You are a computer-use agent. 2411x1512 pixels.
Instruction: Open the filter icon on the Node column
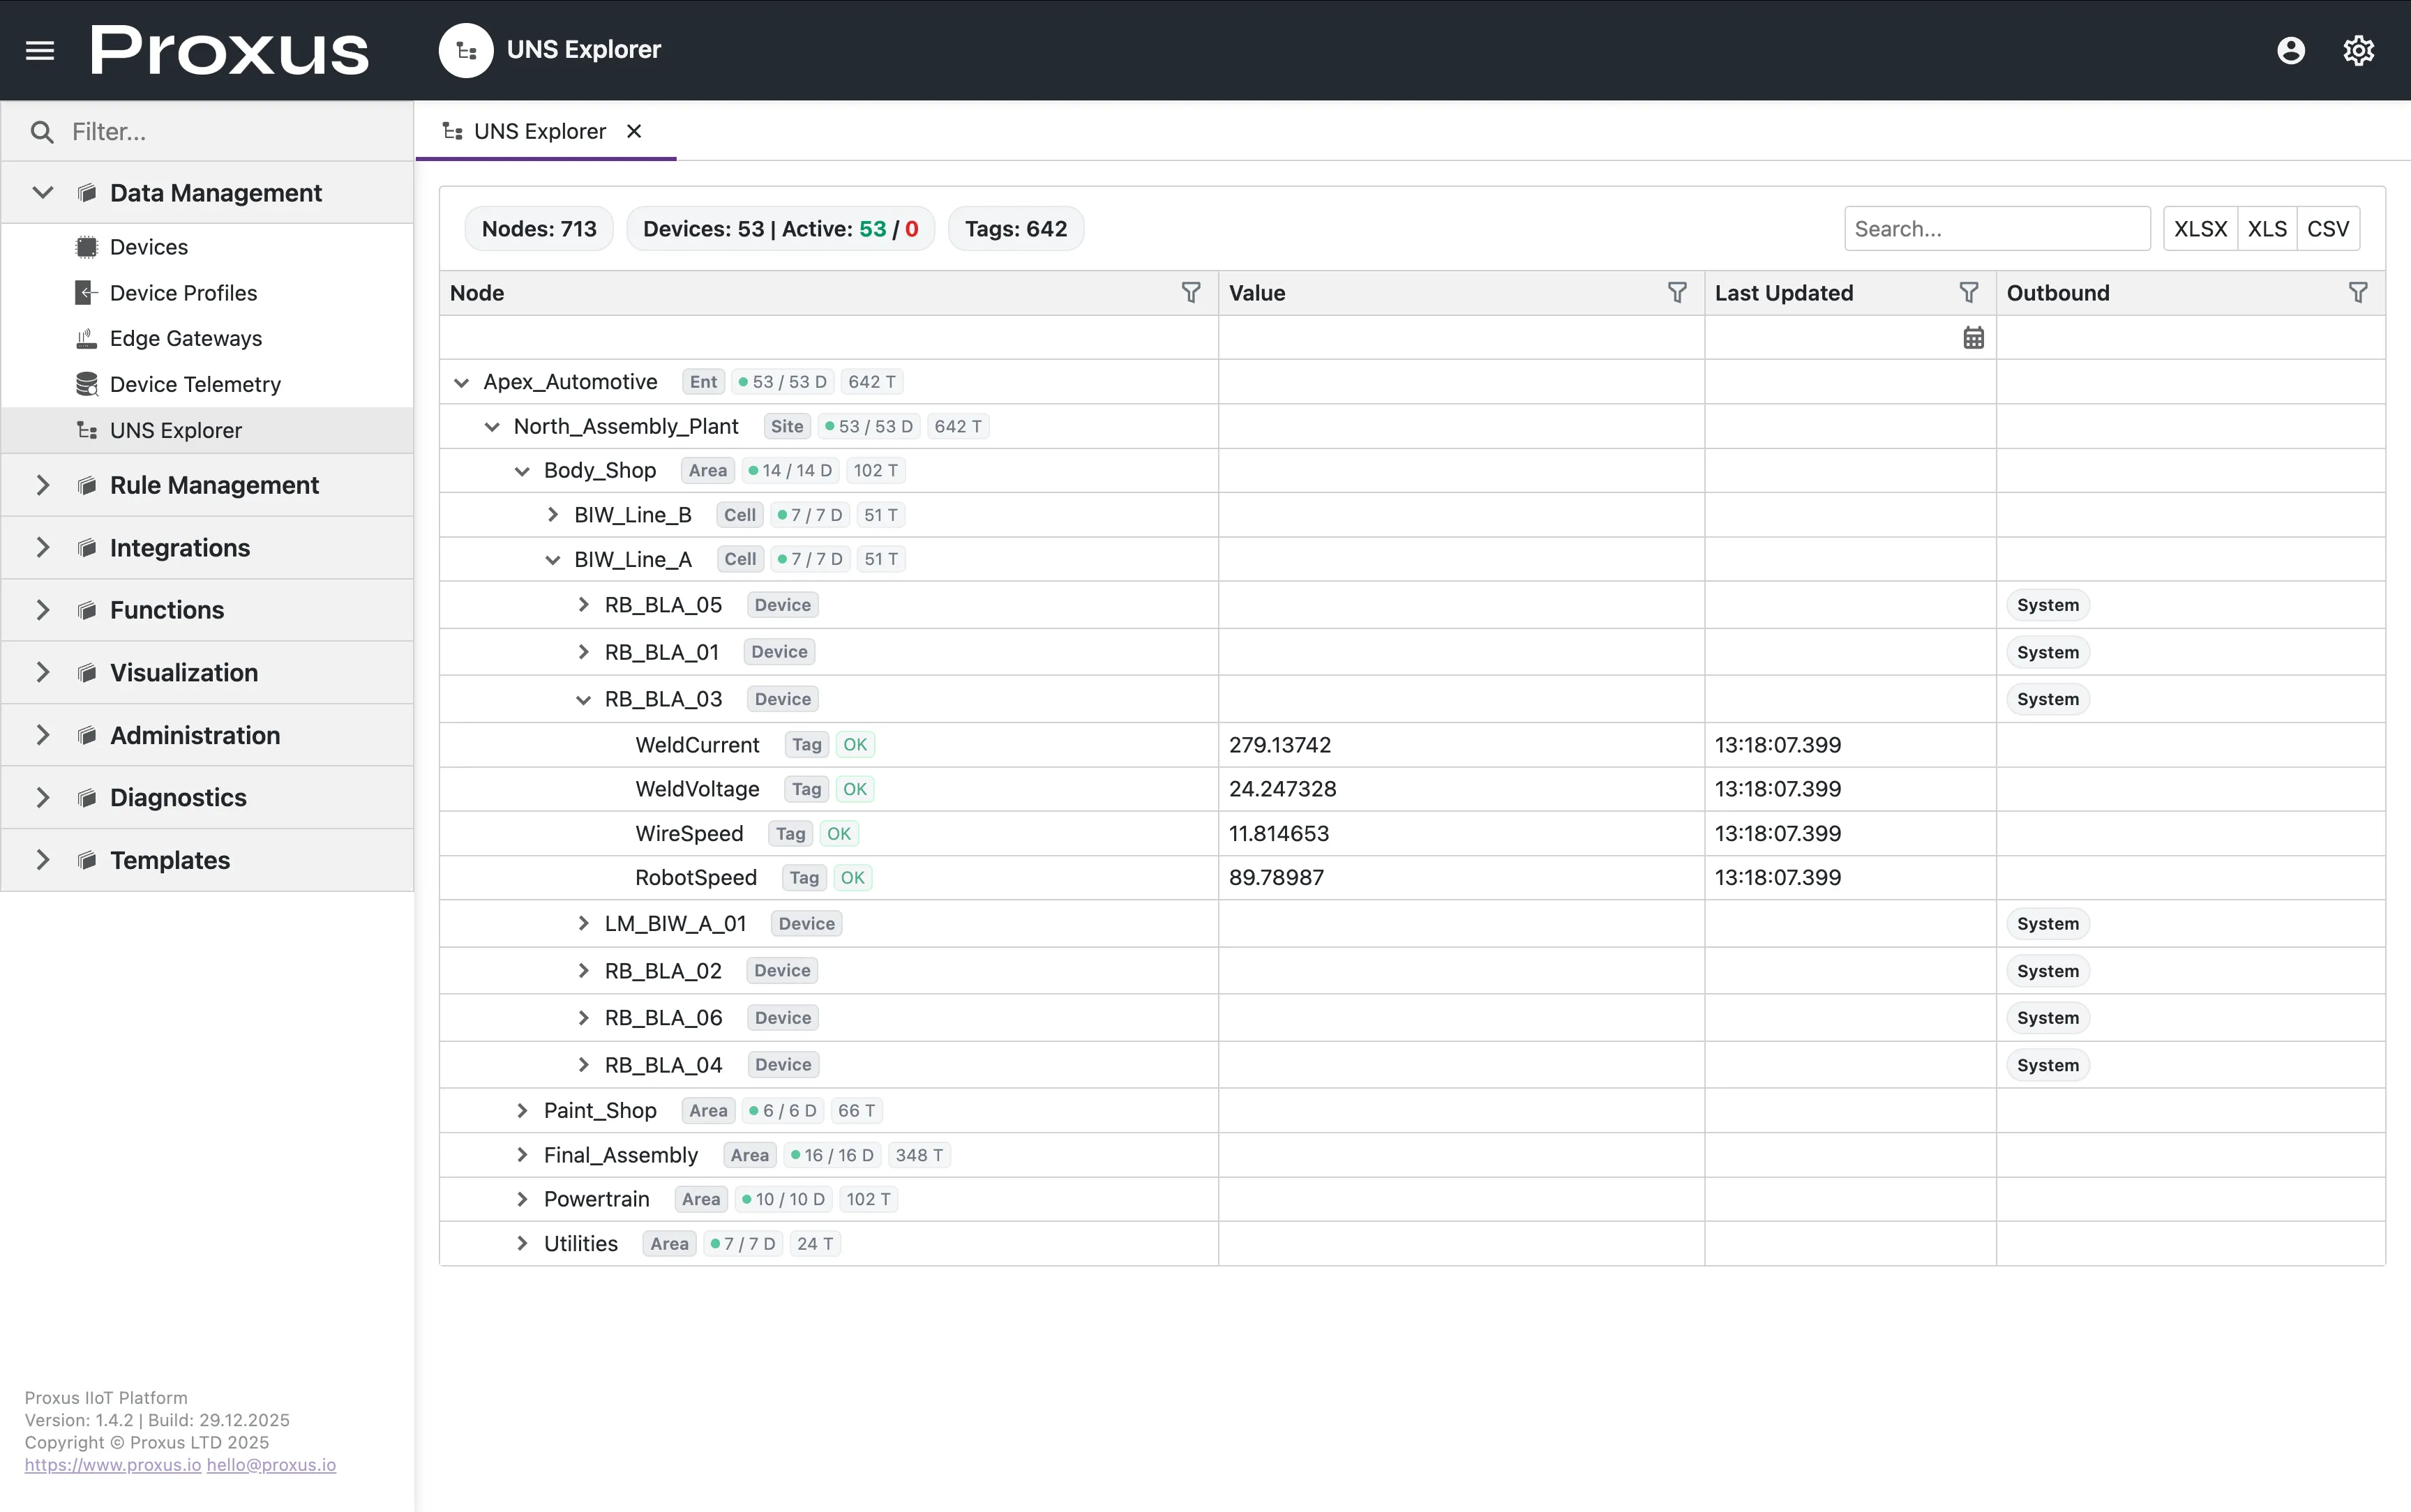[1191, 292]
